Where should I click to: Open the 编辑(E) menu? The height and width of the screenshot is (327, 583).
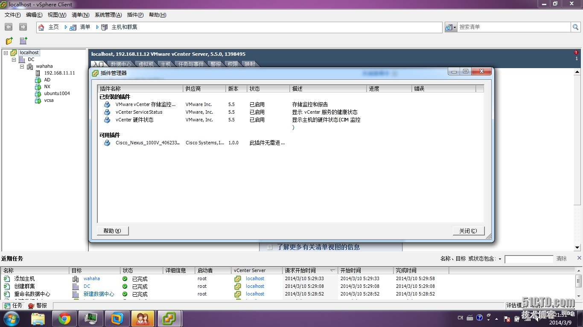(34, 15)
